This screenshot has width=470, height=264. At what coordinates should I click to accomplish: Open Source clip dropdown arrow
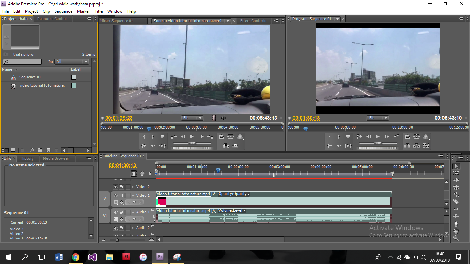click(x=227, y=21)
